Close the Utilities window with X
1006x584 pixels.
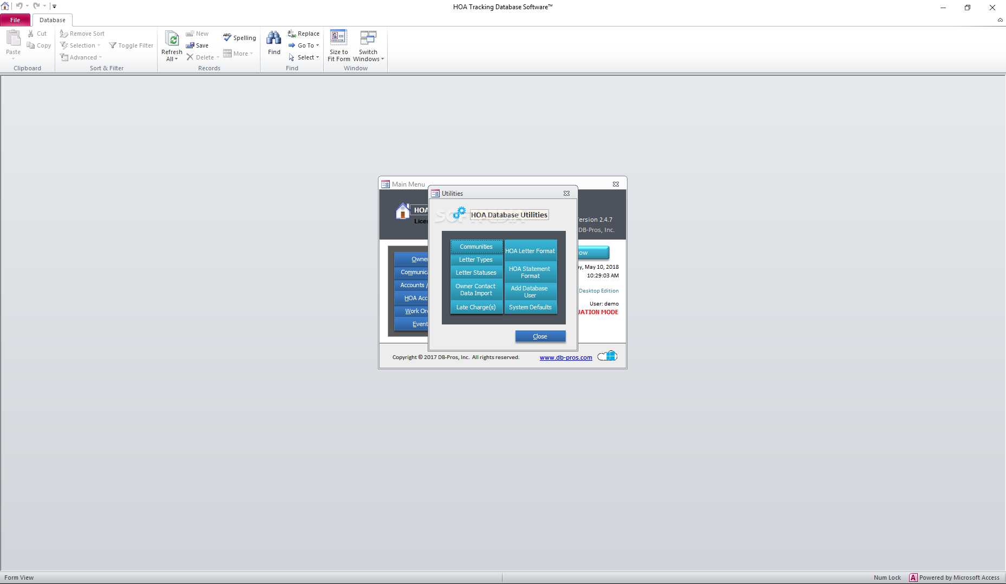point(566,194)
